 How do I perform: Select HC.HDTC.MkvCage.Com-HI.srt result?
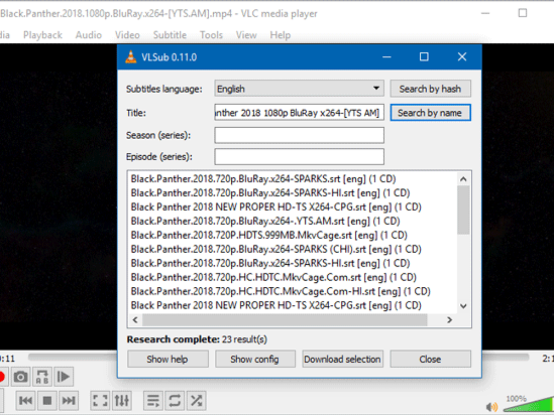[281, 291]
